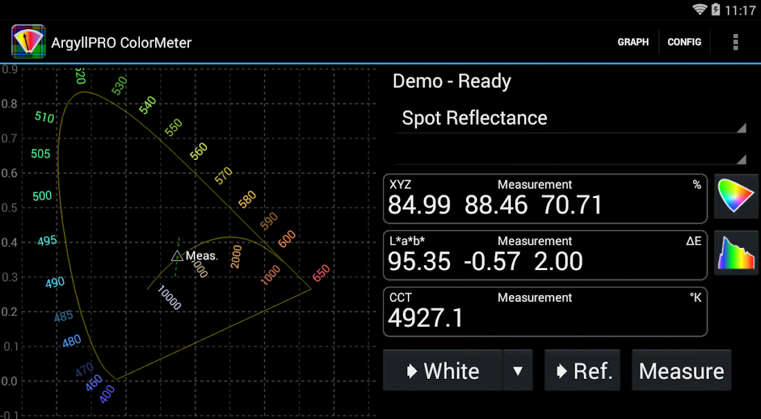Click the L* value 95.35
The image size is (761, 419).
420,262
